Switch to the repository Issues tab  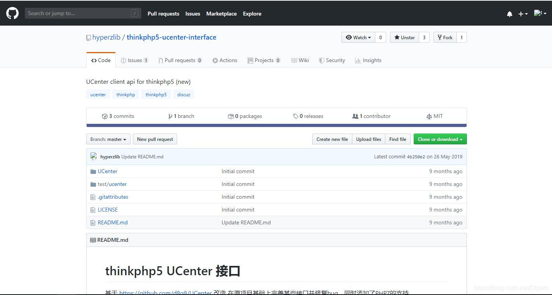(134, 60)
